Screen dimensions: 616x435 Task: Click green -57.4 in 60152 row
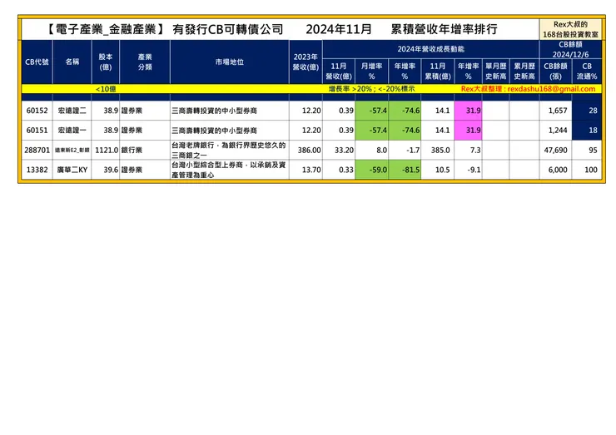(x=371, y=111)
